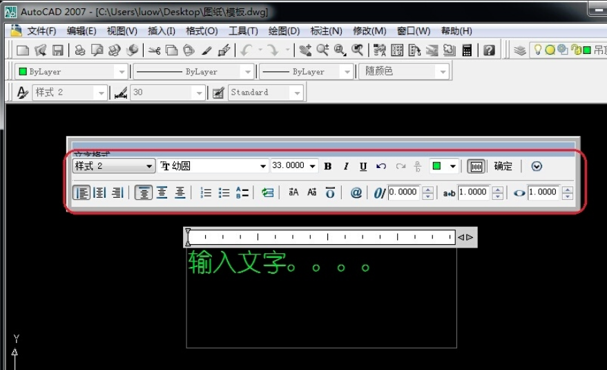Click the Cut scissors icon

[x=154, y=50]
